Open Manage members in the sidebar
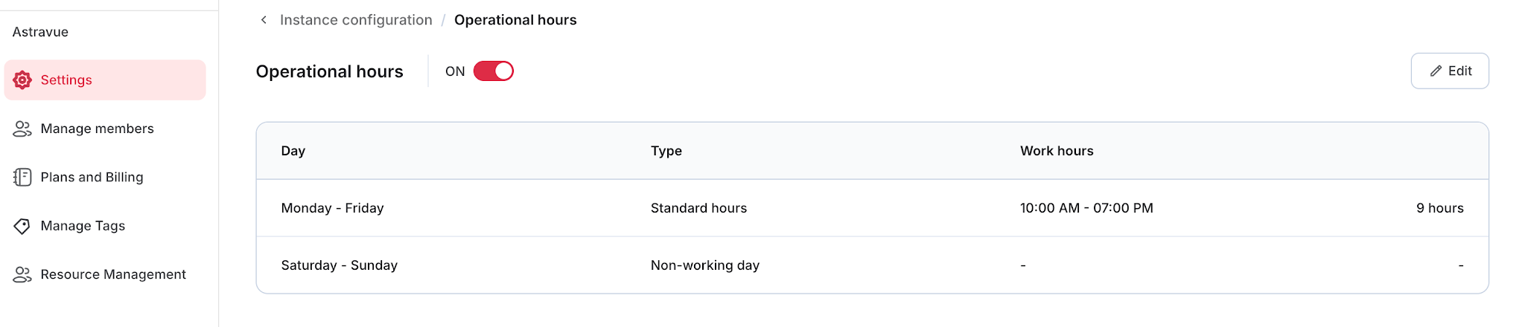The width and height of the screenshot is (1525, 327). point(105,129)
